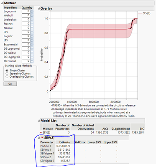Click the Estimate column header
The height and width of the screenshot is (167, 156).
point(64,142)
